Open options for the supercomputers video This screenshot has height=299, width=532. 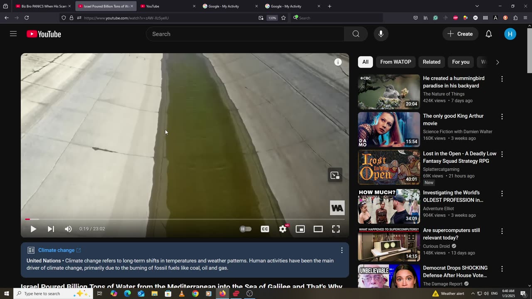click(x=502, y=231)
